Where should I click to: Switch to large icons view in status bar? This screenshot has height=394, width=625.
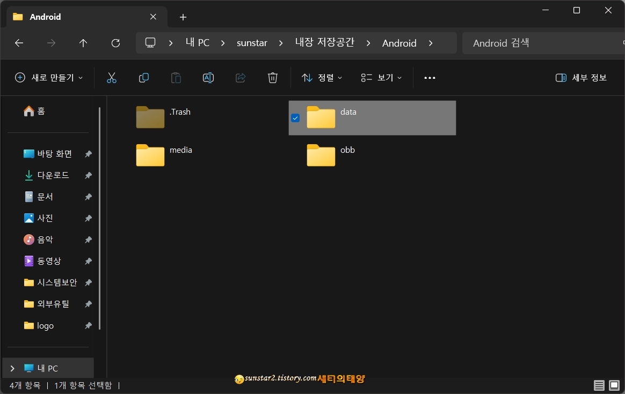(614, 385)
